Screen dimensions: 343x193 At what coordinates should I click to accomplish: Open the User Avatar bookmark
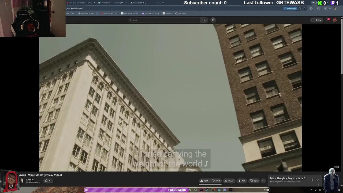(x=180, y=13)
